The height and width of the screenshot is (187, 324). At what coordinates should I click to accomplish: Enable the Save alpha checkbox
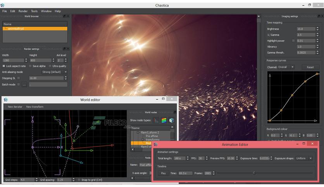pos(30,66)
